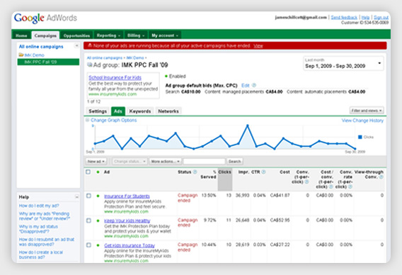Viewport: 402px width, 275px height.
Task: Click the IMK Demo folder icon
Action: [x=21, y=55]
